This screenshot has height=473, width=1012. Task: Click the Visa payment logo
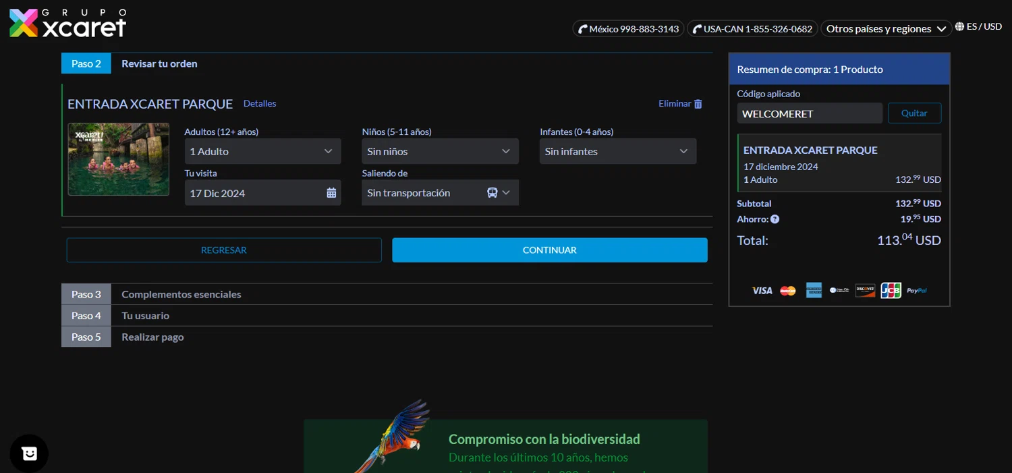coord(762,291)
